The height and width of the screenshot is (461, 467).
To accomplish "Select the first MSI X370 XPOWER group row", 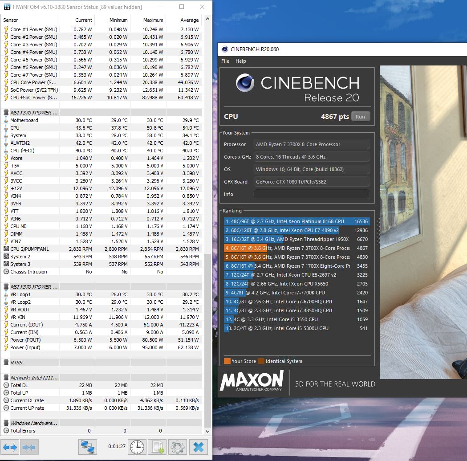I will coord(101,112).
